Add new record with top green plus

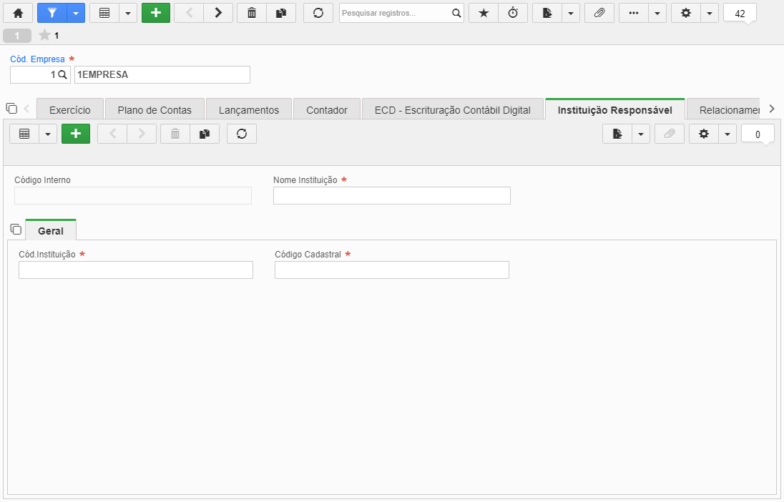click(156, 13)
